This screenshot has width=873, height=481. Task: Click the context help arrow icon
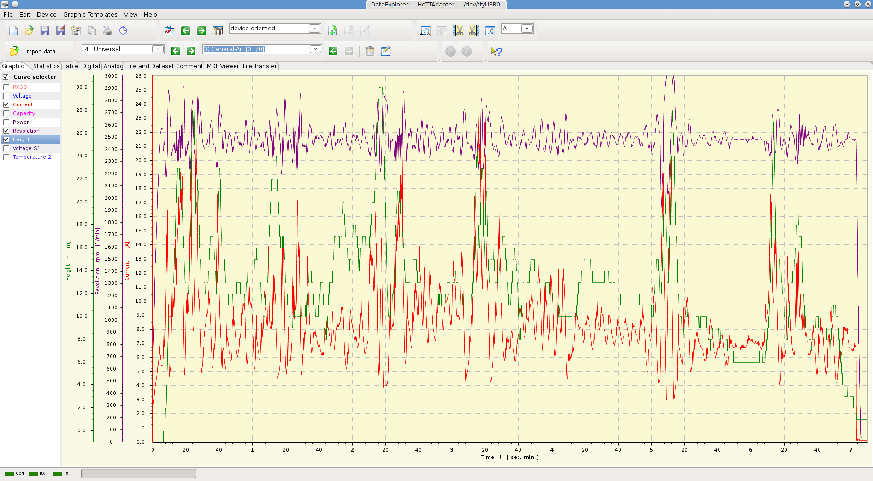(x=496, y=52)
